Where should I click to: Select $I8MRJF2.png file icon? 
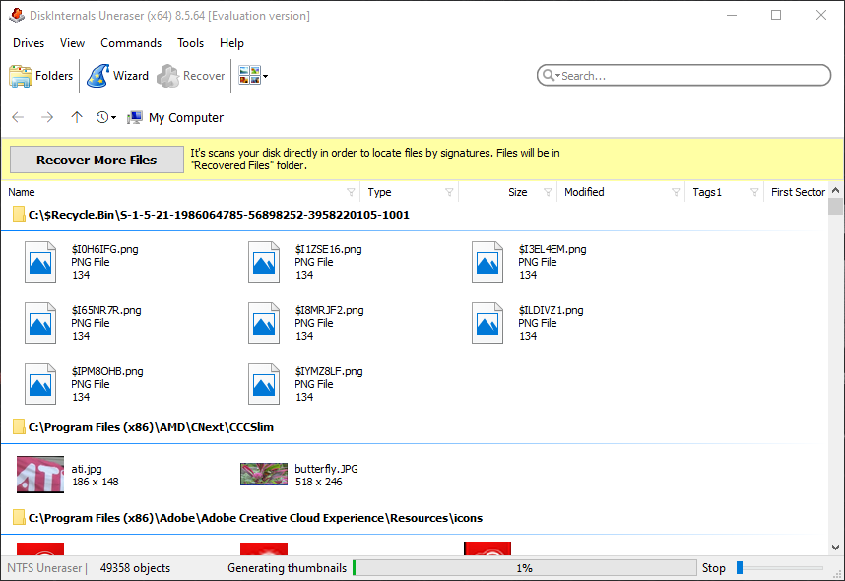(x=264, y=323)
